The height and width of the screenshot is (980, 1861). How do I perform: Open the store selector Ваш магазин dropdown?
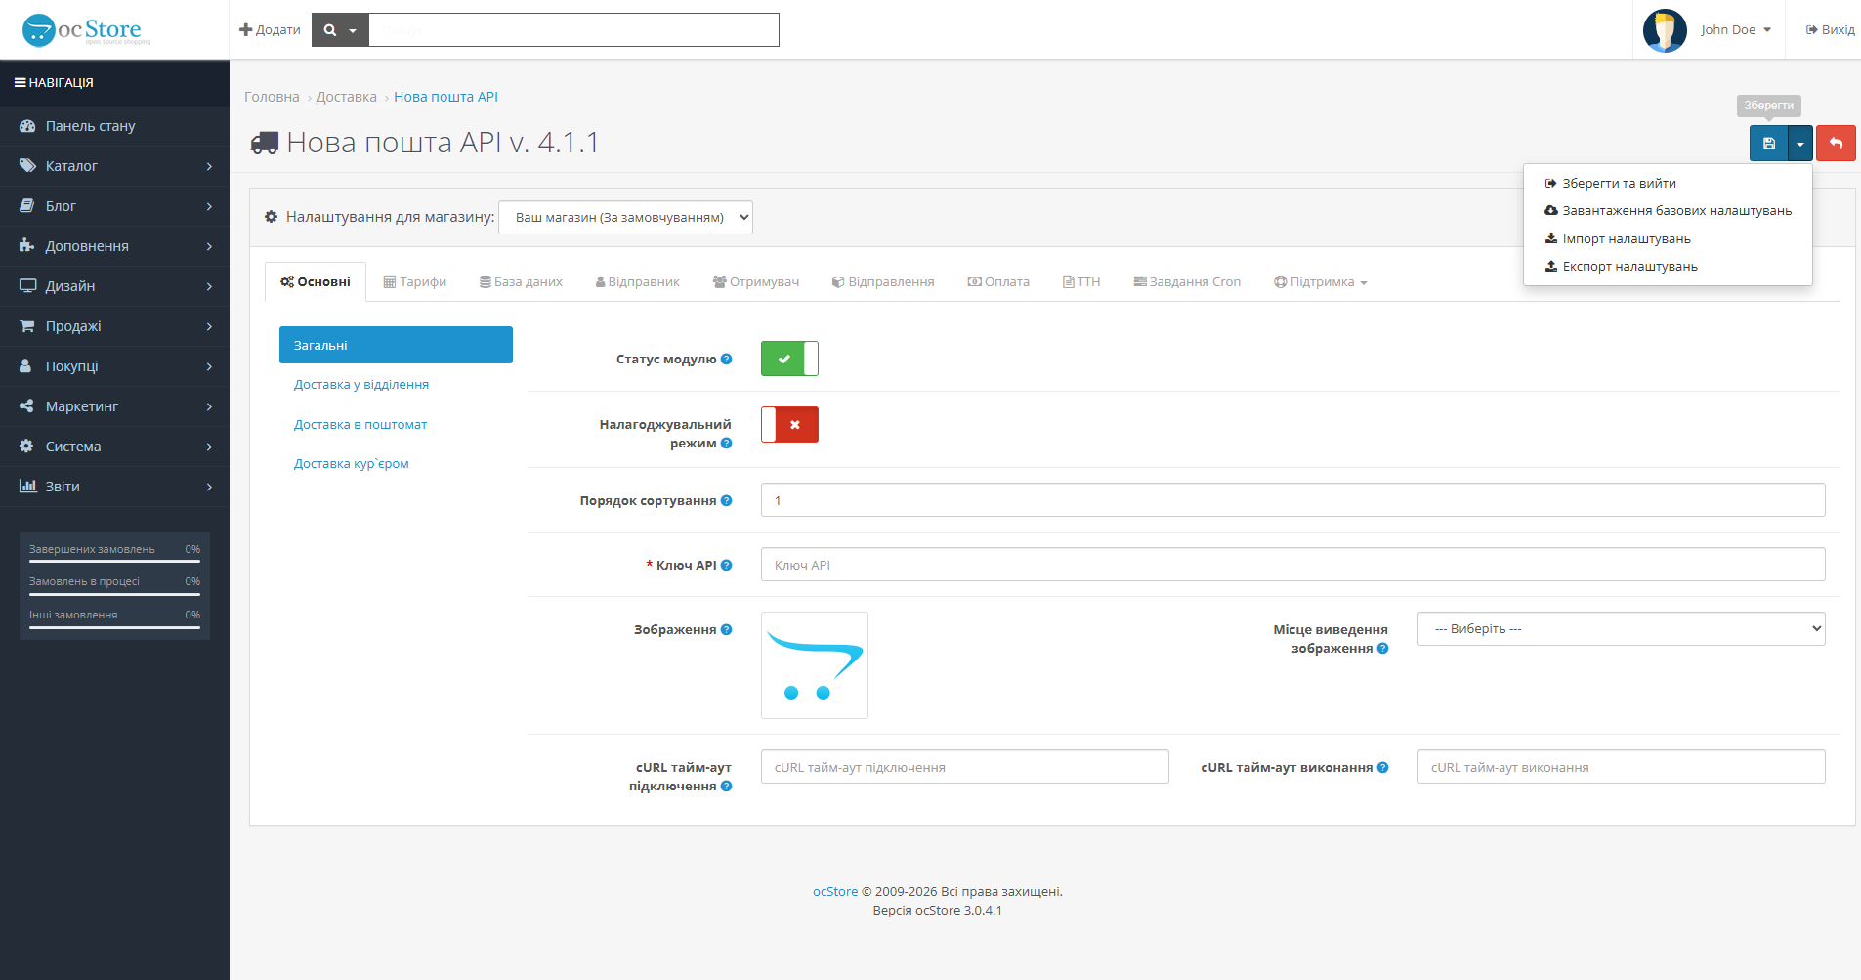point(625,217)
